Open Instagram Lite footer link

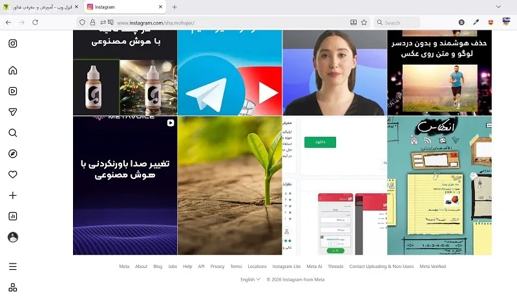(286, 266)
